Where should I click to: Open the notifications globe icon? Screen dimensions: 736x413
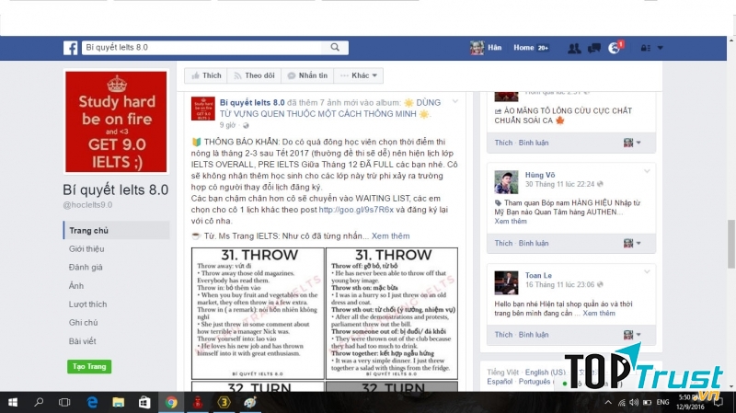tap(615, 48)
